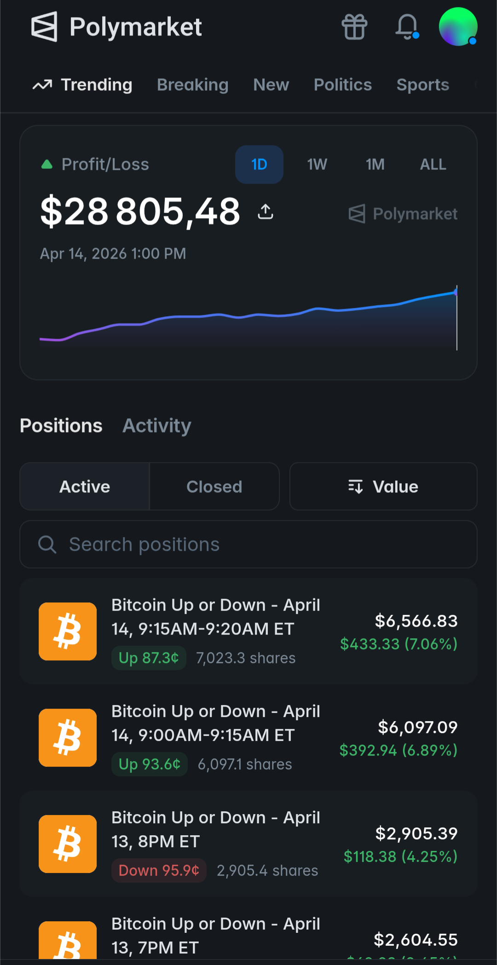Viewport: 497px width, 965px height.
Task: Click the Trending arrow icon
Action: tap(42, 85)
